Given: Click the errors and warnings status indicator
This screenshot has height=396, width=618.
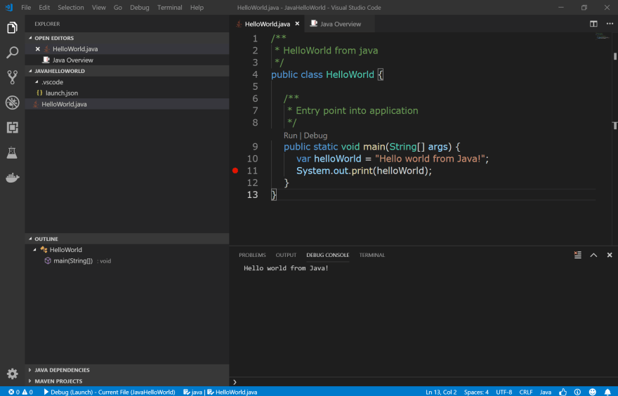Looking at the screenshot, I should click(x=21, y=392).
